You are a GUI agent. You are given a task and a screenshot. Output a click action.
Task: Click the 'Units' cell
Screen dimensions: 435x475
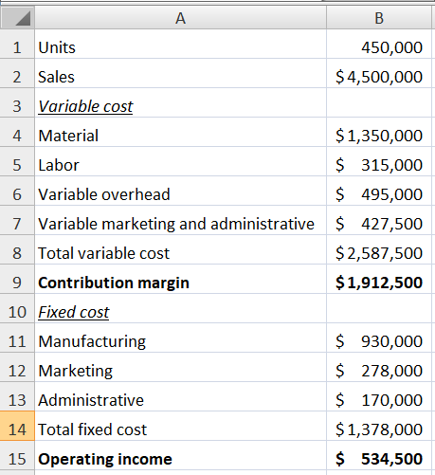click(x=180, y=44)
